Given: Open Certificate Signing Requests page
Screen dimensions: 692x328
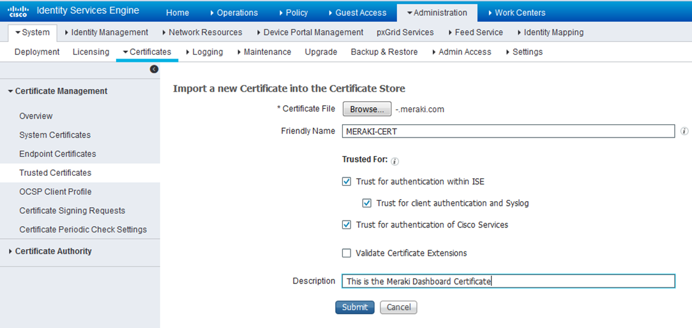Looking at the screenshot, I should pos(72,211).
